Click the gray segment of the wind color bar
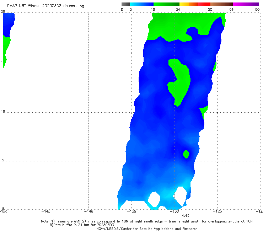Image resolution: width=263 pixels, height=231 pixels. (x=126, y=4)
